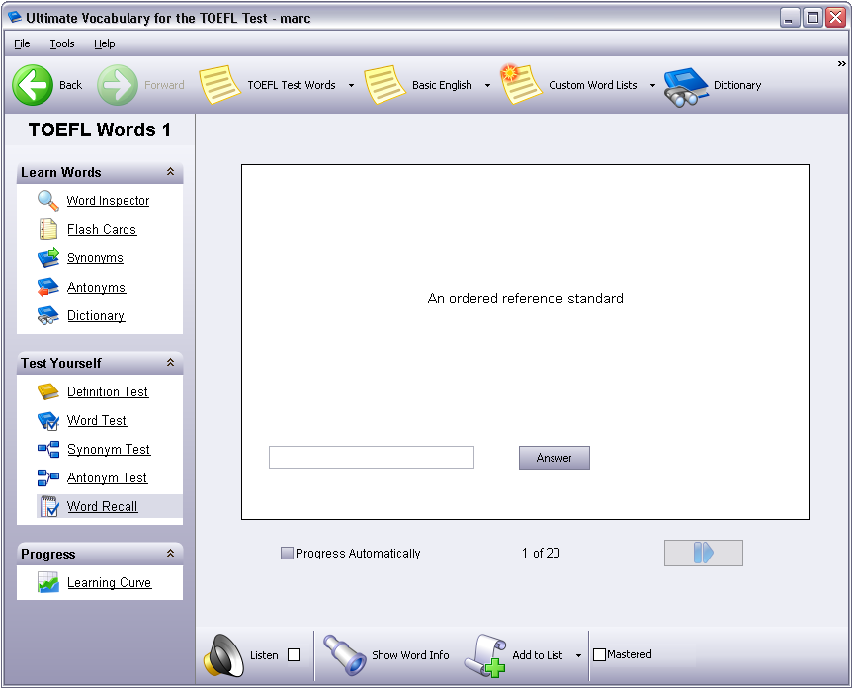Minimize the application window
The width and height of the screenshot is (852, 688).
click(x=790, y=18)
